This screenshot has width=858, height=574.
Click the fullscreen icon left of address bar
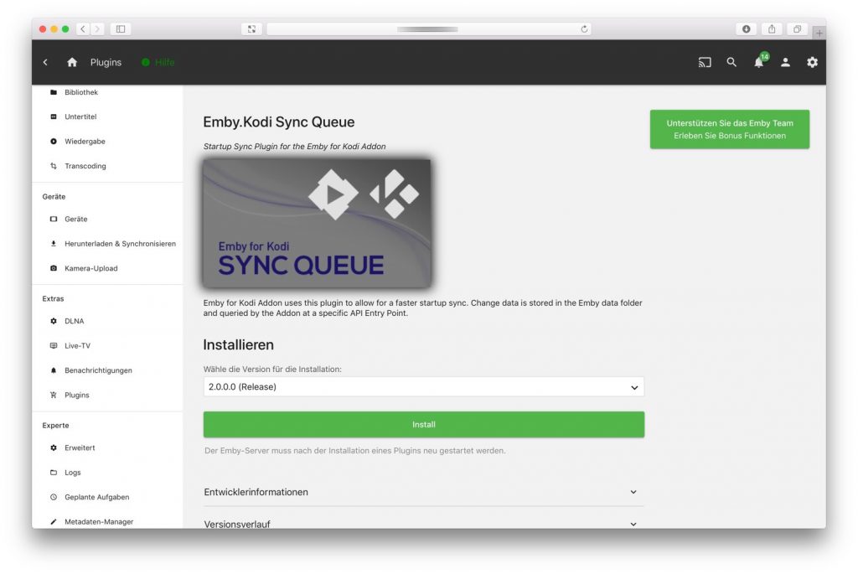tap(251, 29)
